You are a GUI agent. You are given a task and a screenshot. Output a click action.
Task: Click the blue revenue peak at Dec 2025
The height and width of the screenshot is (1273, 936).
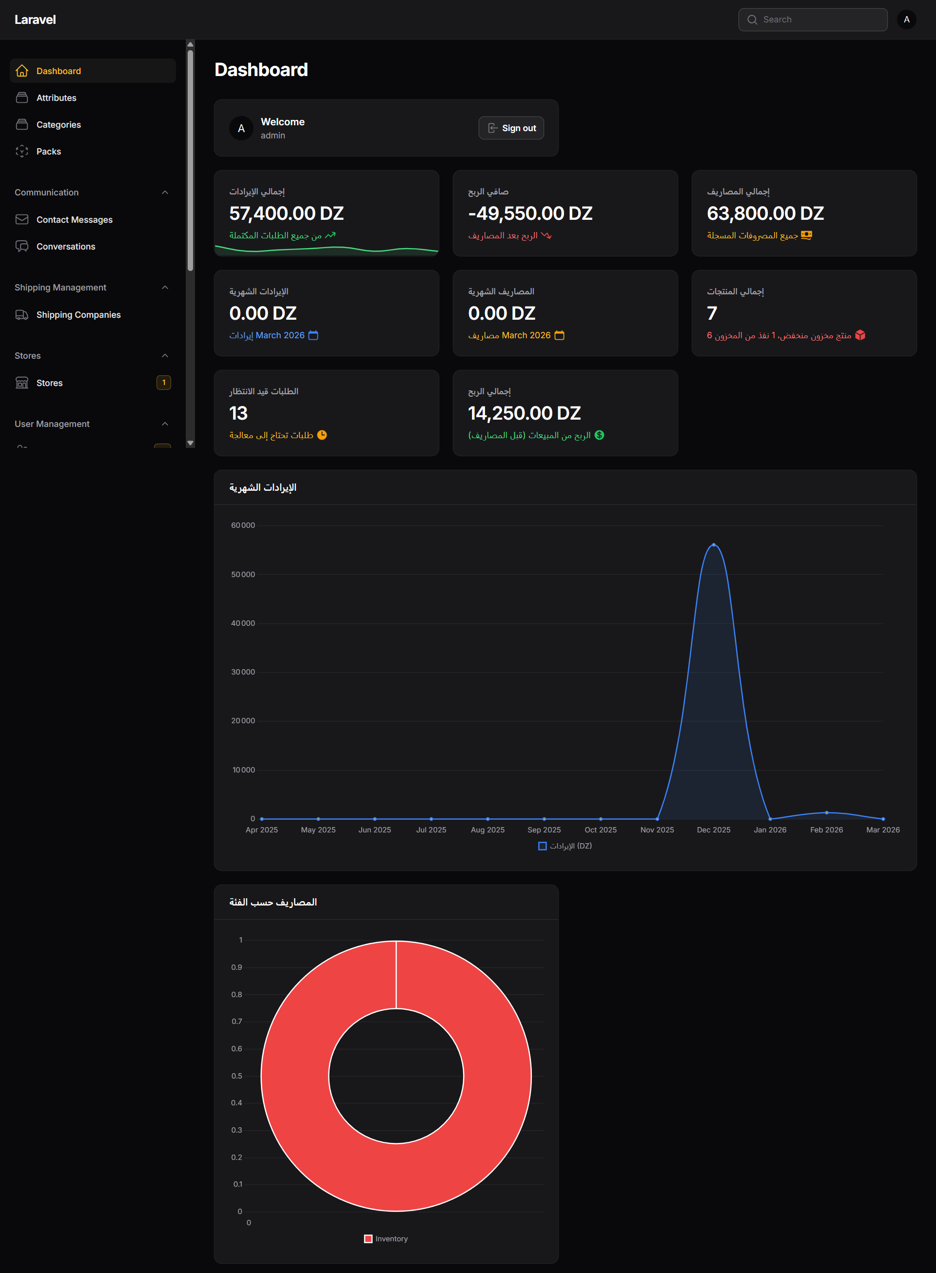tap(715, 545)
